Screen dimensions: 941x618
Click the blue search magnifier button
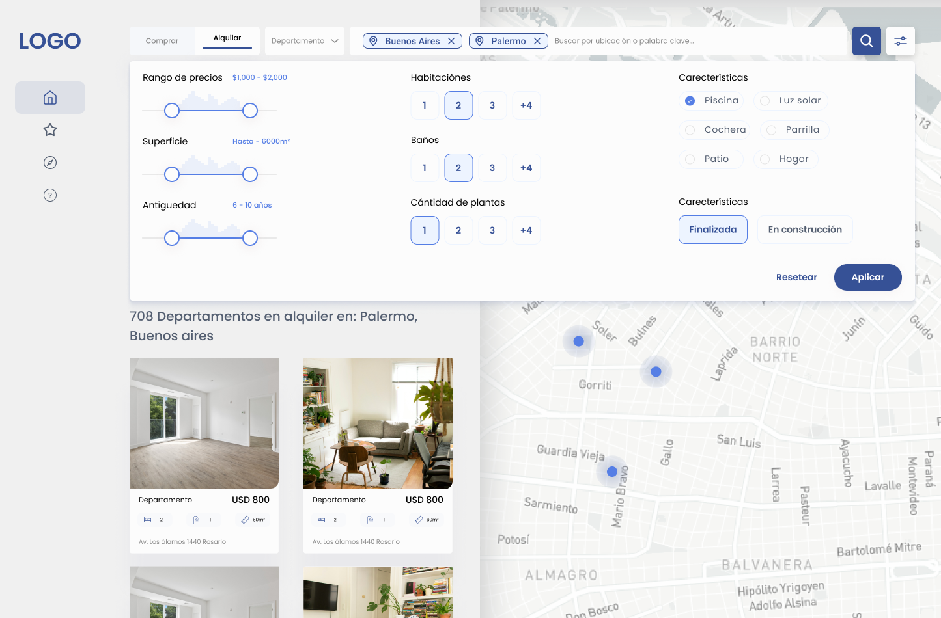[866, 41]
